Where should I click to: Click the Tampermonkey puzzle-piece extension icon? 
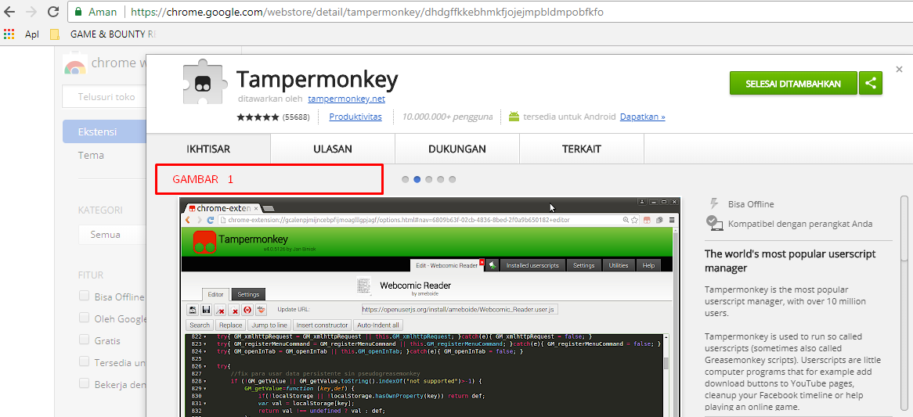[204, 83]
